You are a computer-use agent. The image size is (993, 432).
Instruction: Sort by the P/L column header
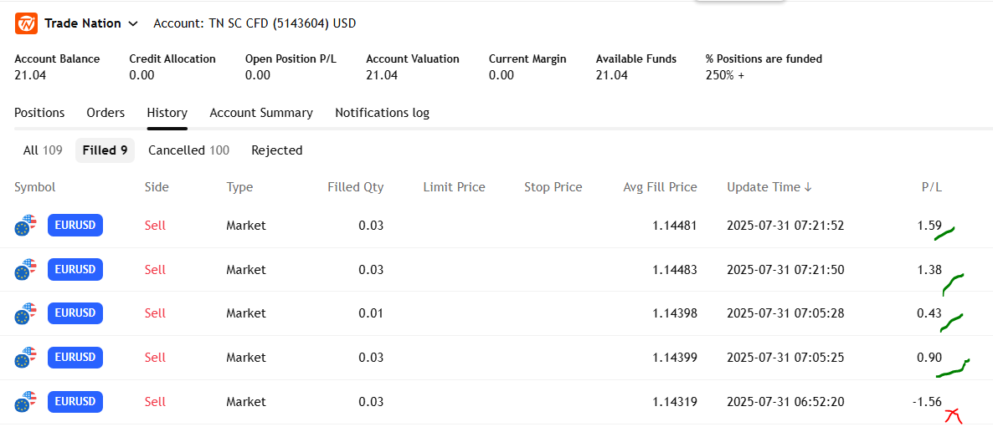(931, 187)
